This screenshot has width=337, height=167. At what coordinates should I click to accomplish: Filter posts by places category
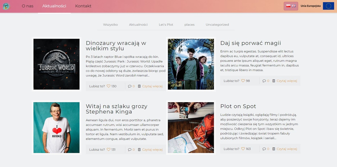(189, 25)
